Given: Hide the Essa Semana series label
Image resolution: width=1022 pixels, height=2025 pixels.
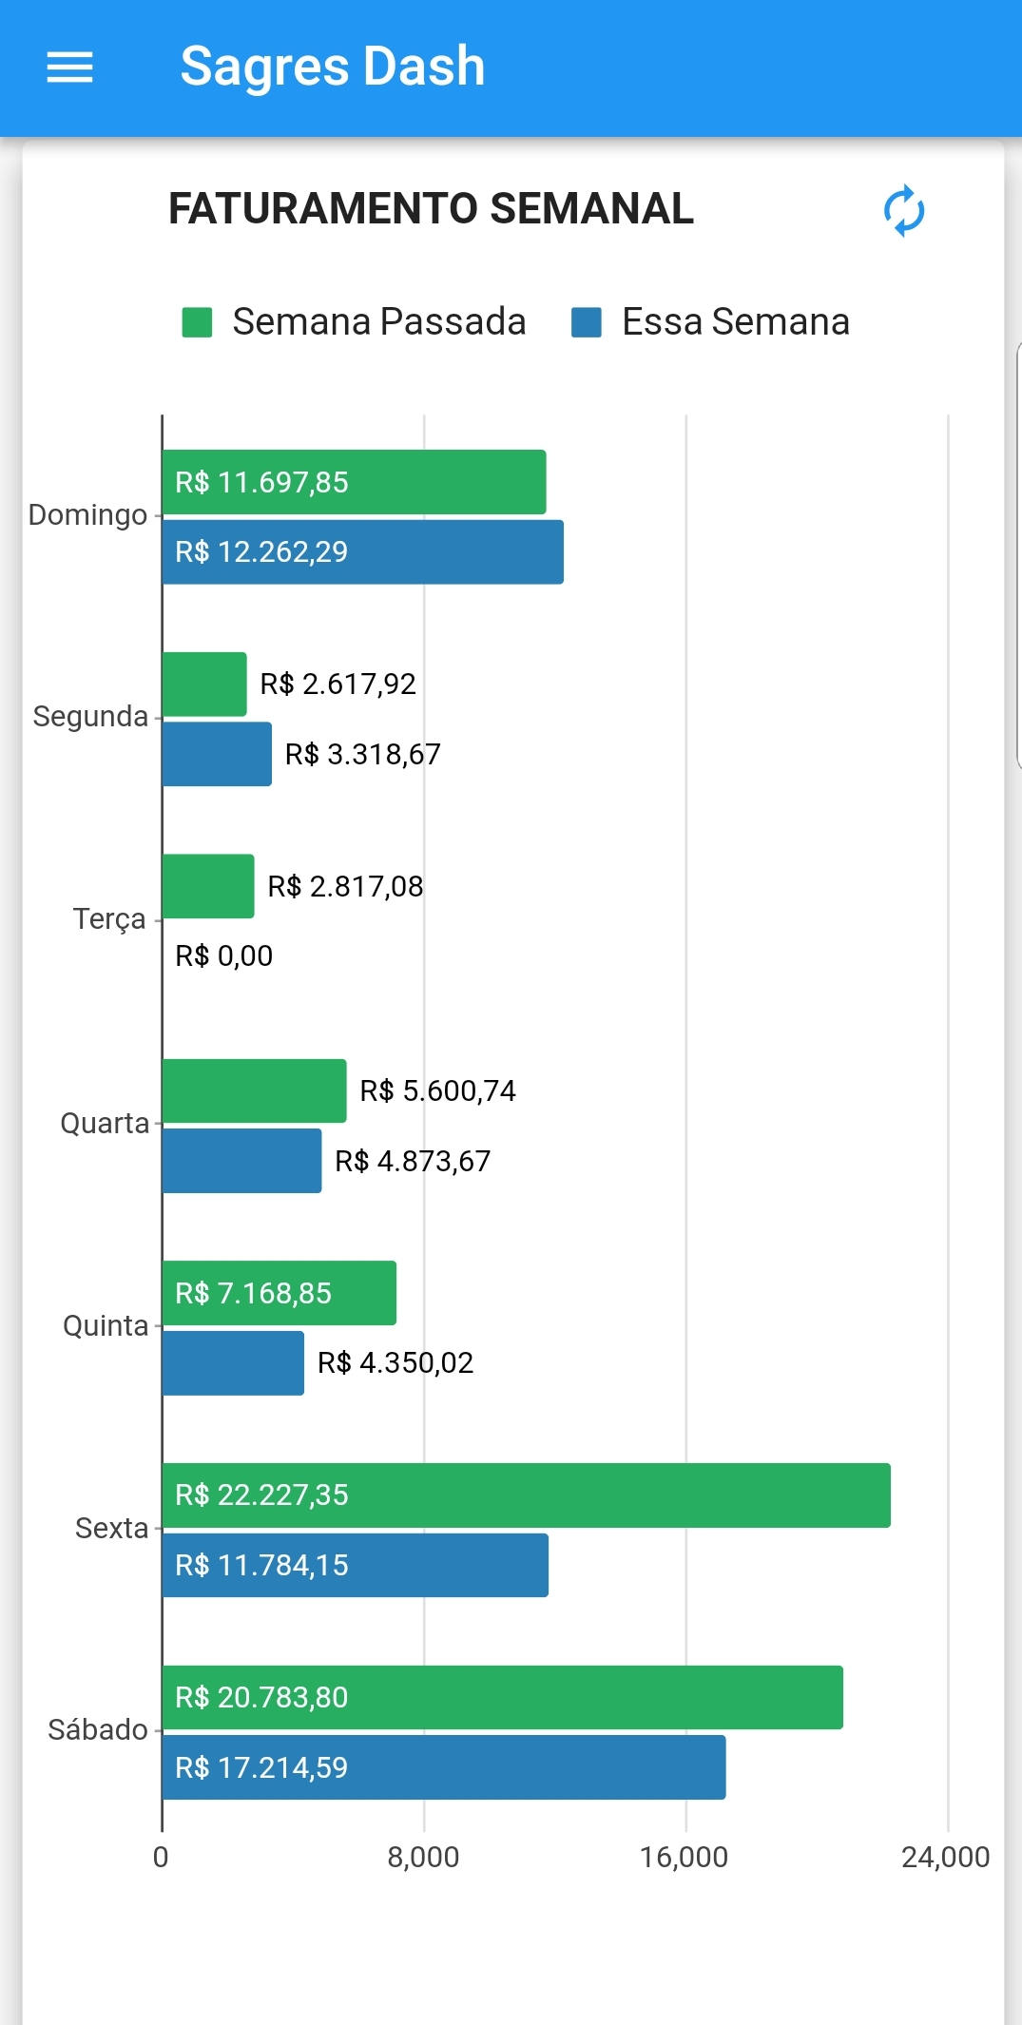Looking at the screenshot, I should [x=735, y=322].
